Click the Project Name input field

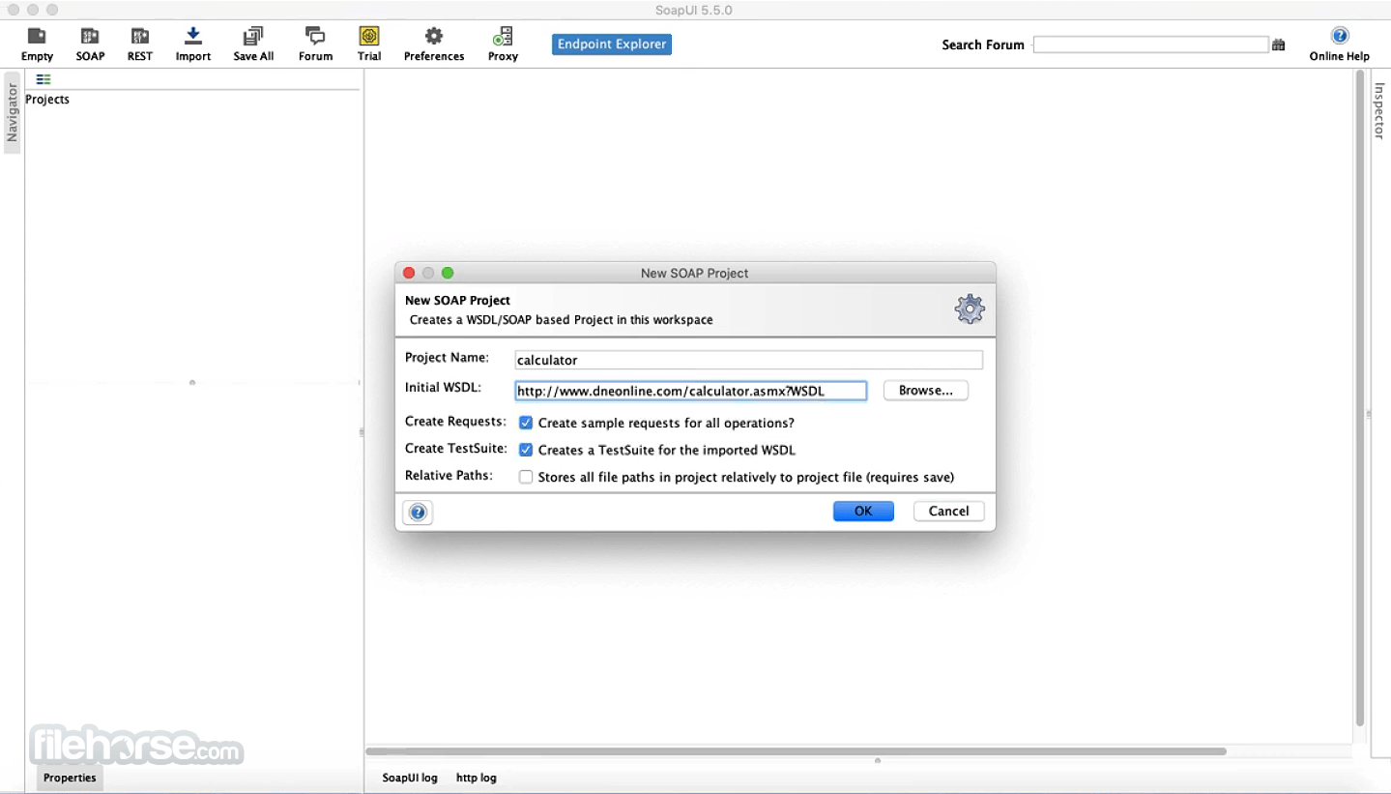coord(748,360)
